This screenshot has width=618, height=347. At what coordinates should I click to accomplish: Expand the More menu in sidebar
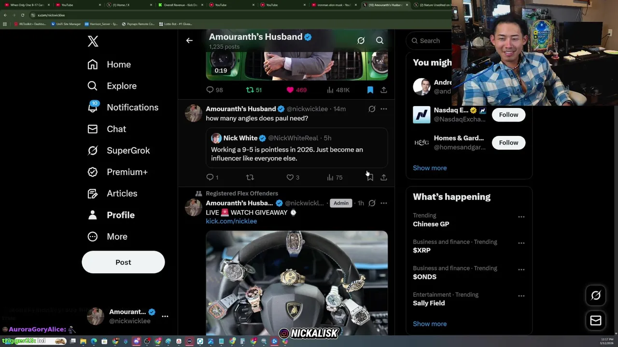click(107, 236)
